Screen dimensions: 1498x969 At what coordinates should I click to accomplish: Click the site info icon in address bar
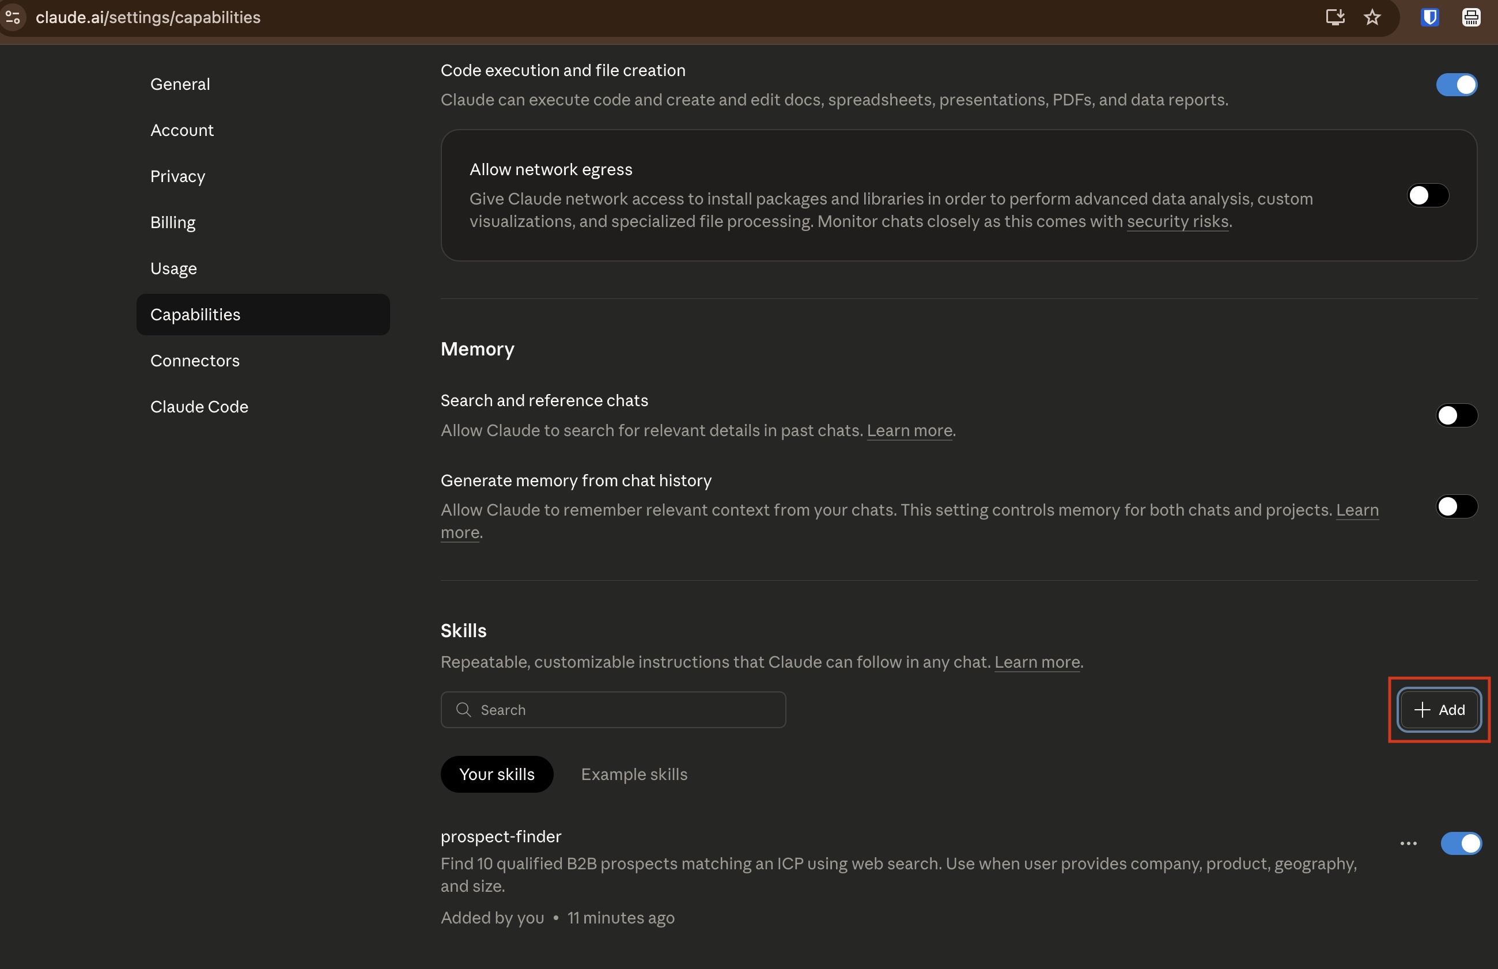coord(13,17)
